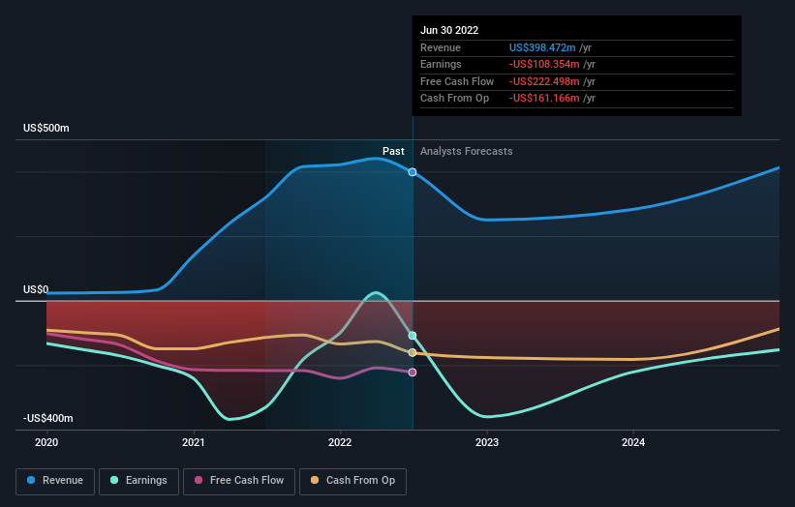Click the US$398.472m revenue value
The image size is (795, 507).
(x=542, y=47)
